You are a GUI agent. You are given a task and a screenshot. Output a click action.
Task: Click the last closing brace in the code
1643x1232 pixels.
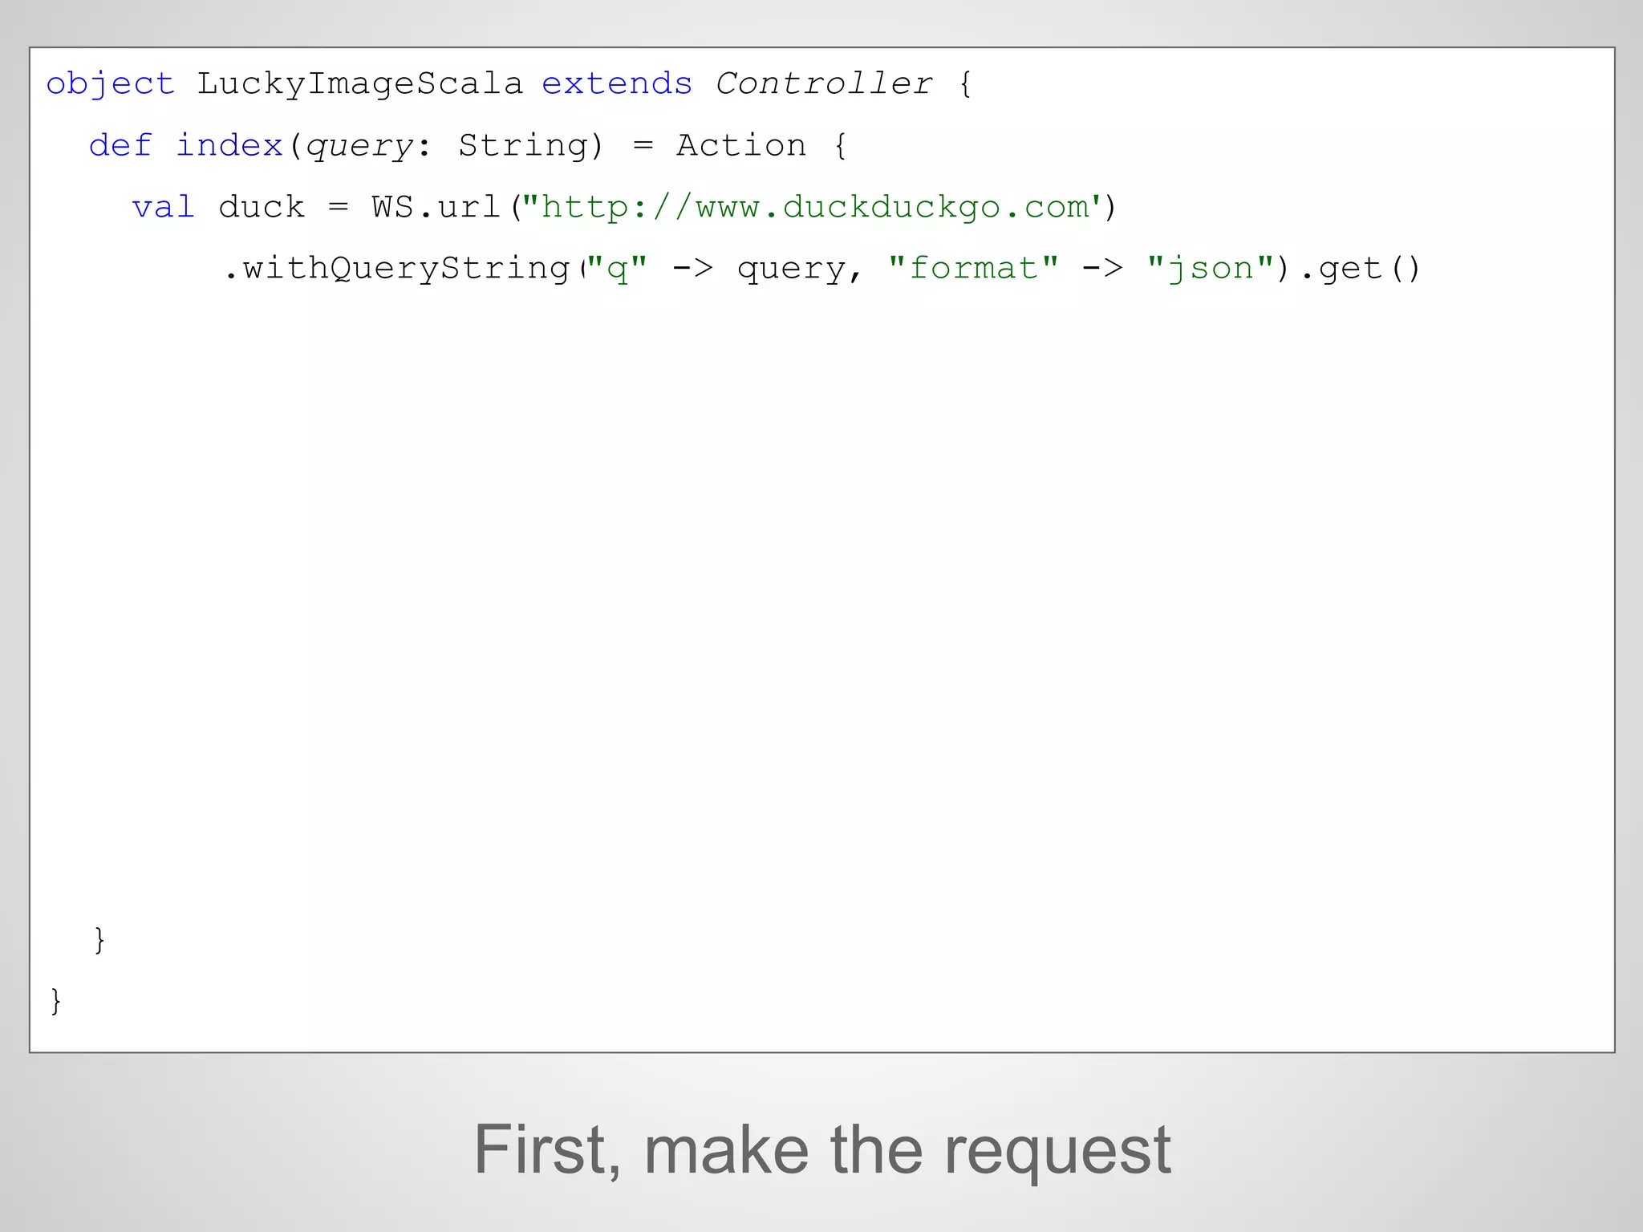pos(55,1001)
